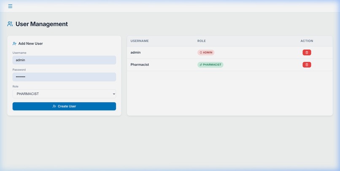
Task: Select the Pharmacist username cell
Action: [x=140, y=65]
